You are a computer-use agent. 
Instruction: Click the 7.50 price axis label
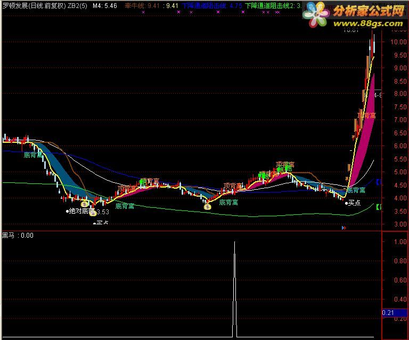click(400, 107)
